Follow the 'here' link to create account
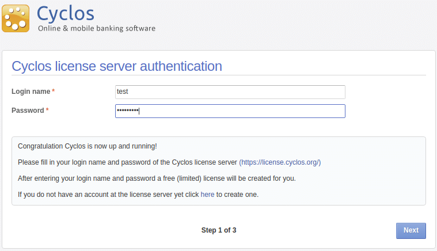The image size is (437, 251). pyautogui.click(x=207, y=195)
